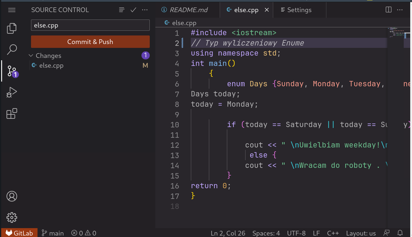This screenshot has width=412, height=237.
Task: Place cursor on '#include <iostream>' line
Action: [234, 33]
